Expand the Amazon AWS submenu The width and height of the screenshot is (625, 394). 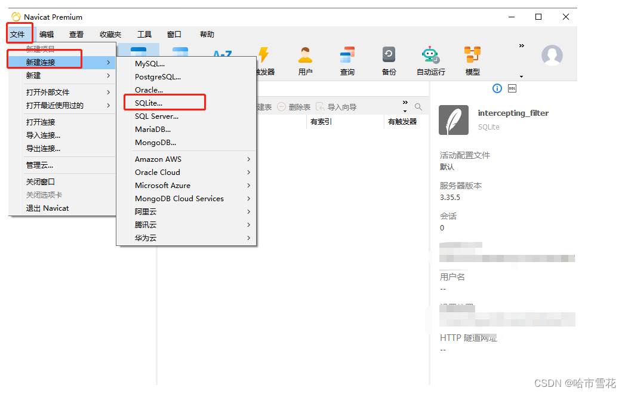click(x=249, y=159)
